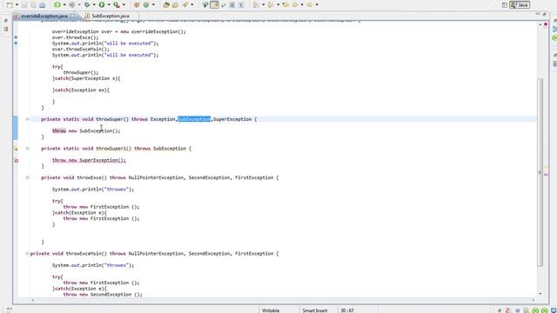Toggle the small link toolbar button before whitespace icons
The image size is (557, 313).
223,5
